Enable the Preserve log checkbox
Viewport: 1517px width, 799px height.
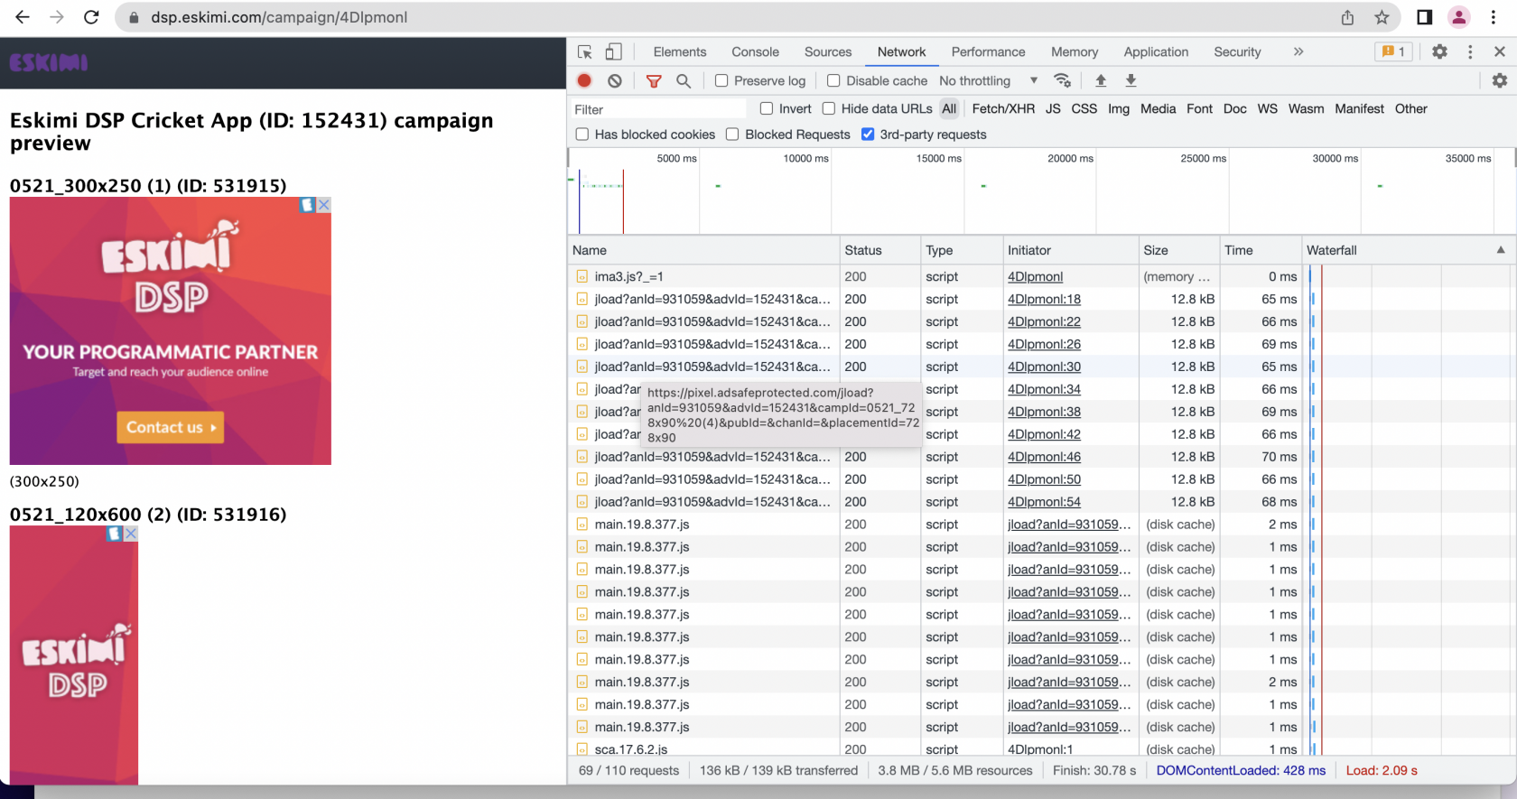[x=721, y=80]
